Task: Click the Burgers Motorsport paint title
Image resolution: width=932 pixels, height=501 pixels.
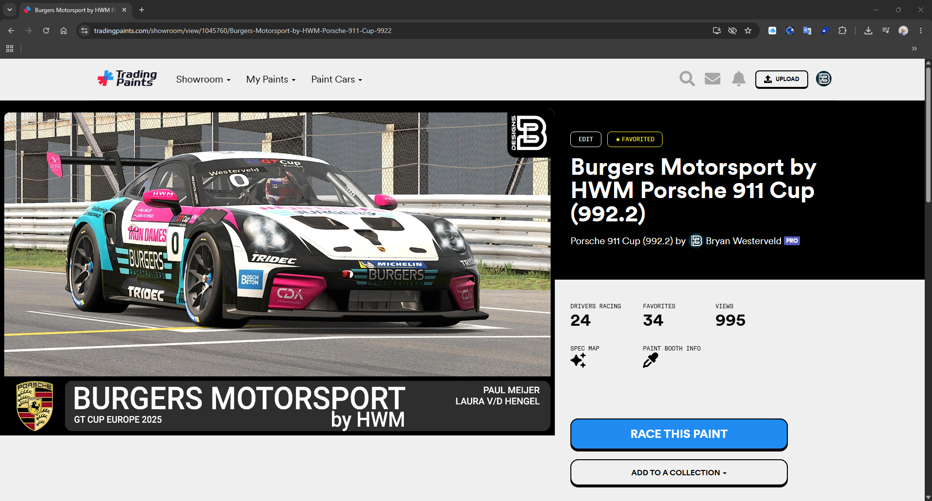Action: coord(693,190)
